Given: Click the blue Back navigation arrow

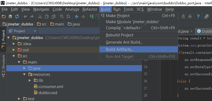Looking at the screenshot, I should click(x=77, y=16).
